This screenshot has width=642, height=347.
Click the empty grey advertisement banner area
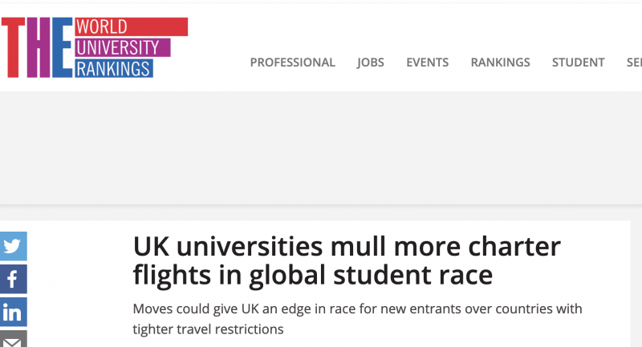click(x=321, y=147)
